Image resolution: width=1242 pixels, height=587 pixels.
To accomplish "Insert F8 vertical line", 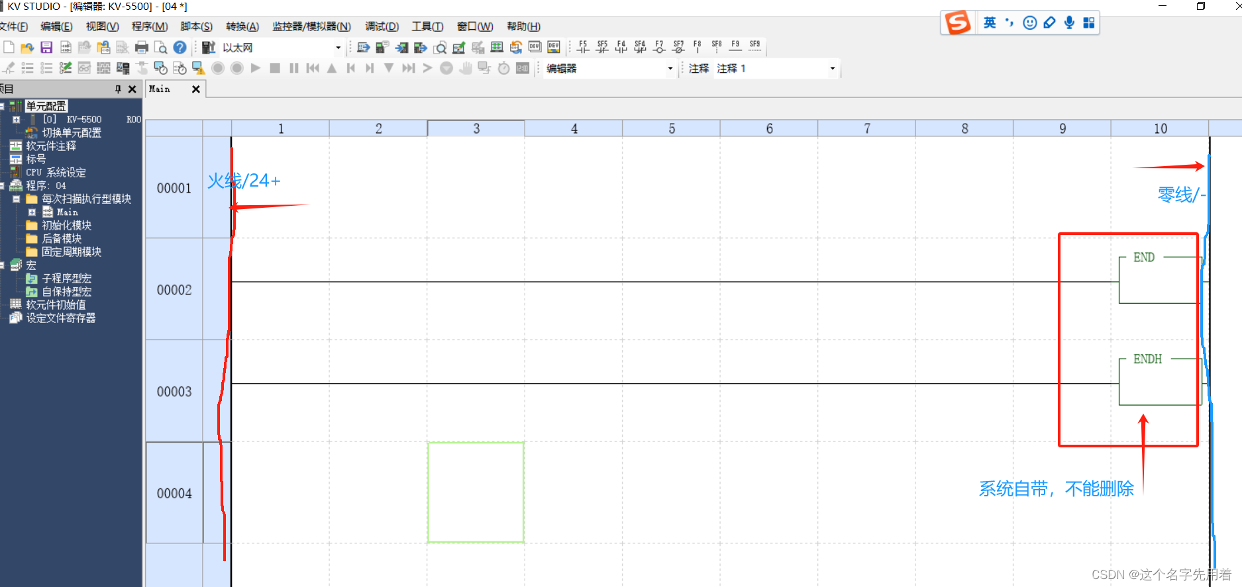I will click(x=697, y=46).
